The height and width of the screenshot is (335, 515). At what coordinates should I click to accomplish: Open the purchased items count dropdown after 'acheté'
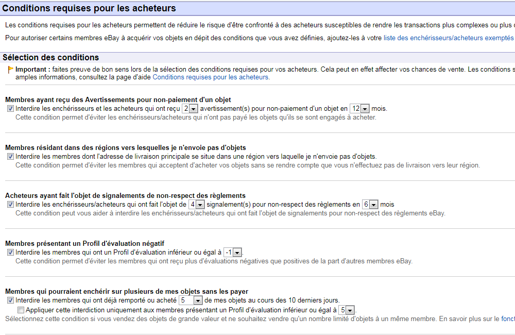pyautogui.click(x=191, y=300)
